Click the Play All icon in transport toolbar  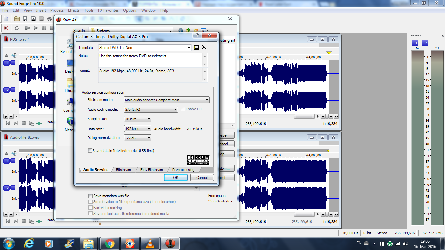(x=28, y=28)
